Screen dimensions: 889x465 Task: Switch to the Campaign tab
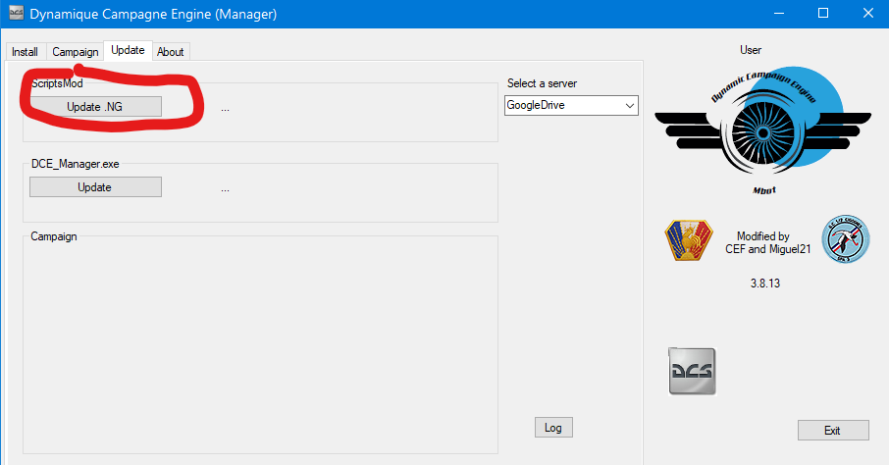tap(75, 52)
